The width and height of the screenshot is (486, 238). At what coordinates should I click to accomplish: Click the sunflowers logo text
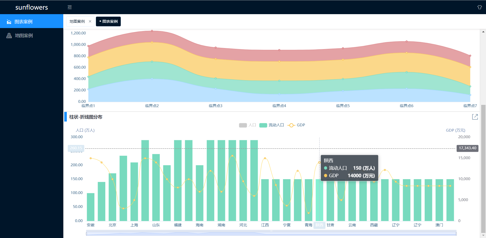[x=32, y=7]
